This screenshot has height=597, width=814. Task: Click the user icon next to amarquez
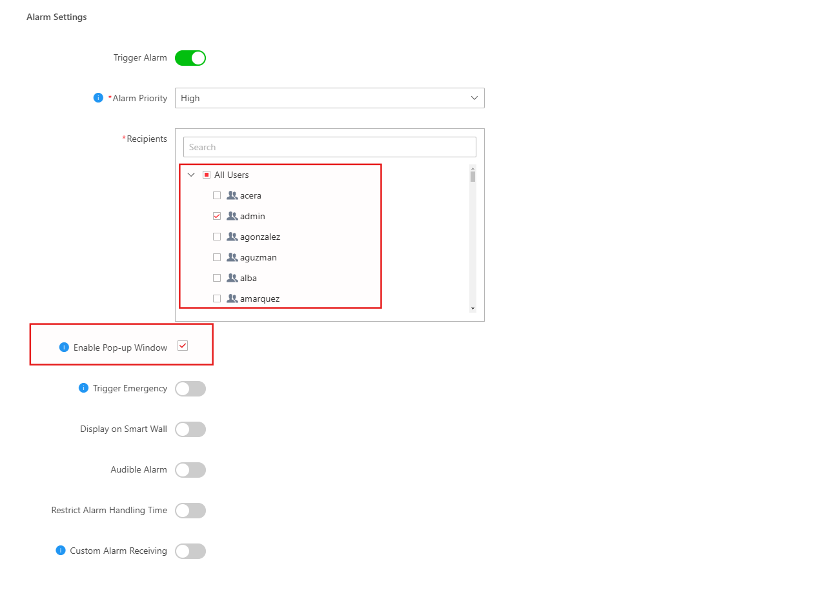[232, 298]
